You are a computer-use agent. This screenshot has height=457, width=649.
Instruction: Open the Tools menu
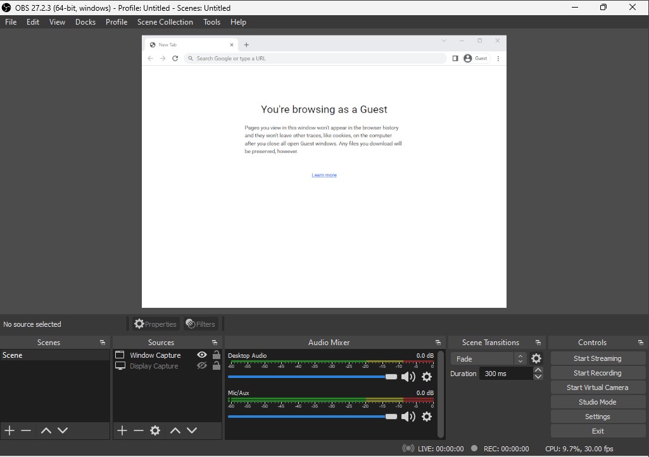pos(211,22)
